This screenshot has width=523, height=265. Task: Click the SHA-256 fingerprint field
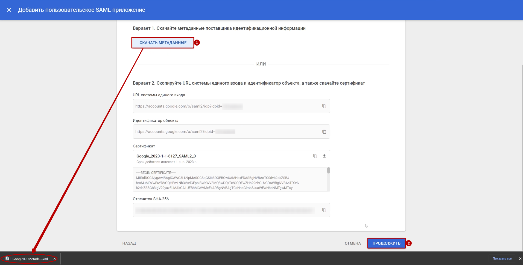pyautogui.click(x=224, y=210)
